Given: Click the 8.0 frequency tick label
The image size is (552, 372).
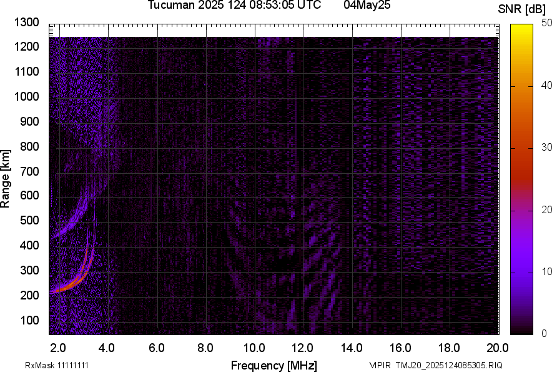Looking at the screenshot, I should click(x=205, y=348).
